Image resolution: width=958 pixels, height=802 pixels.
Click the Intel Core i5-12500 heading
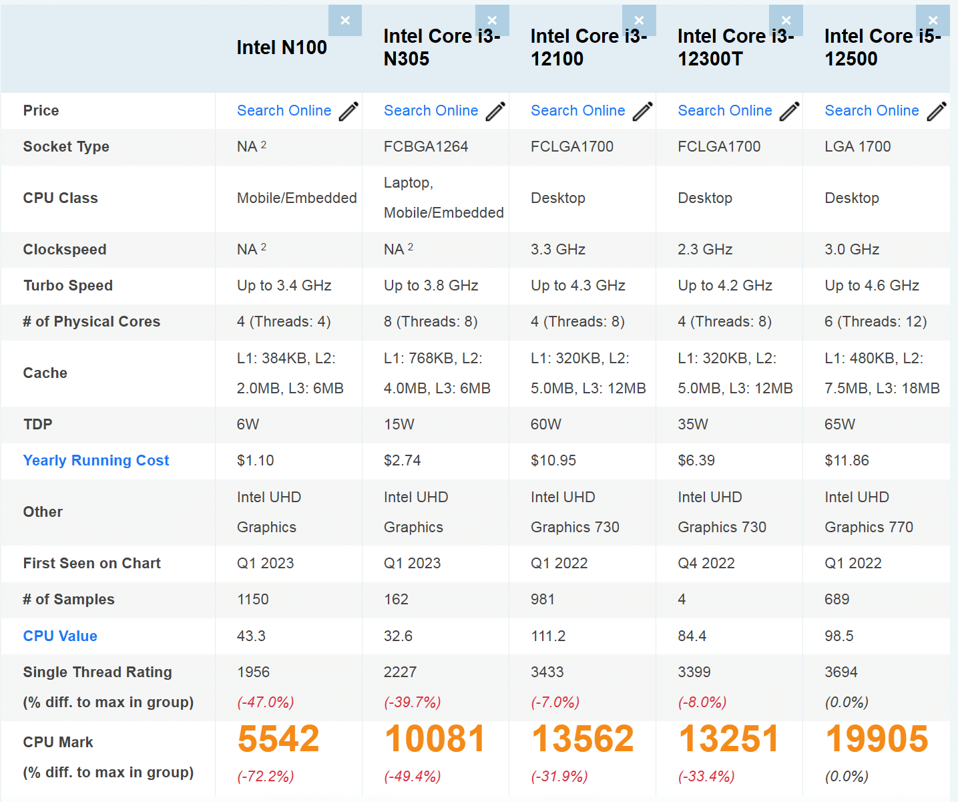coord(882,47)
